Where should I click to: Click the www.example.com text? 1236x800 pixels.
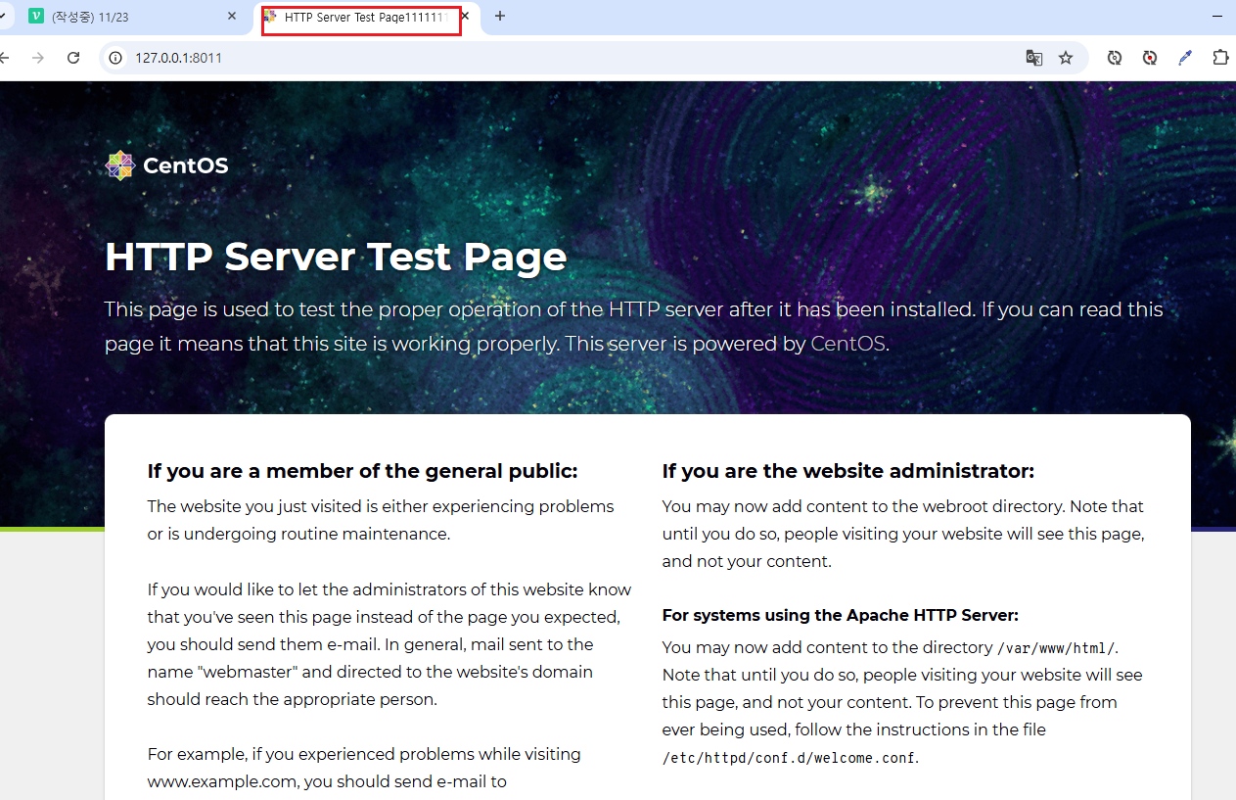(223, 781)
